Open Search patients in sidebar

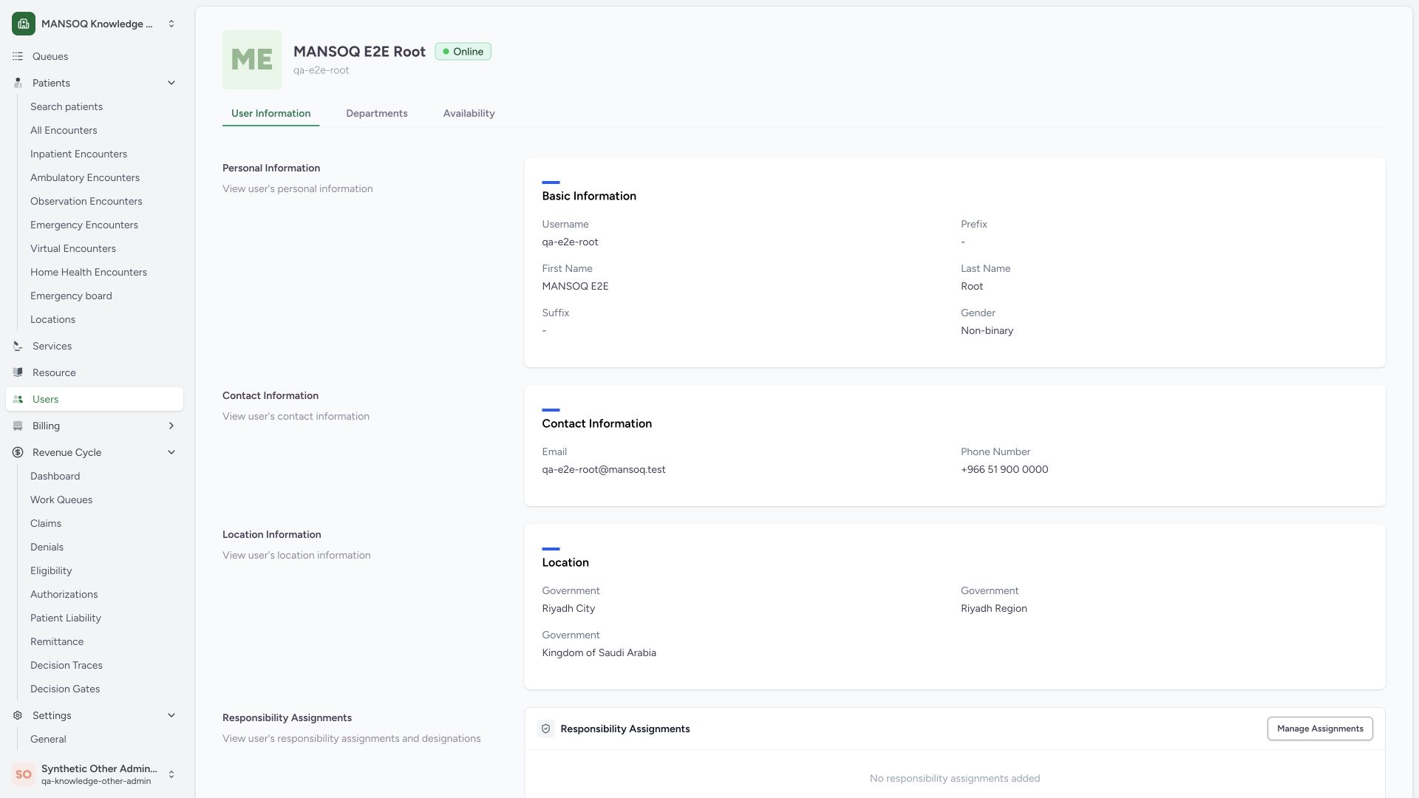[x=67, y=106]
